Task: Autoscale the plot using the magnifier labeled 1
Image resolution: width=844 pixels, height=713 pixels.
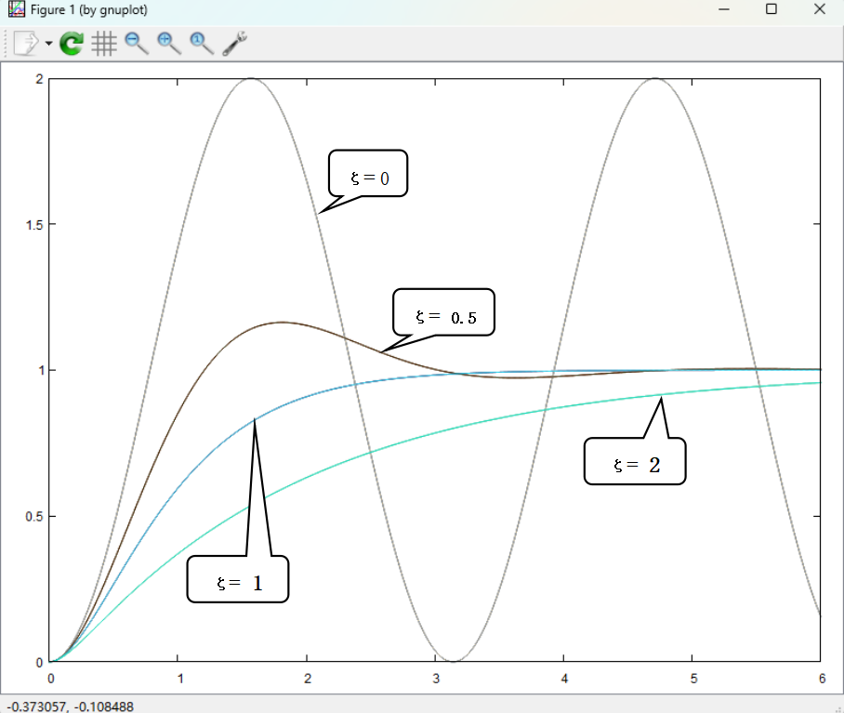Action: [201, 43]
